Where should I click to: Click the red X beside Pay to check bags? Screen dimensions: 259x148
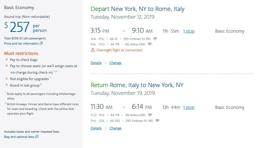(7, 60)
